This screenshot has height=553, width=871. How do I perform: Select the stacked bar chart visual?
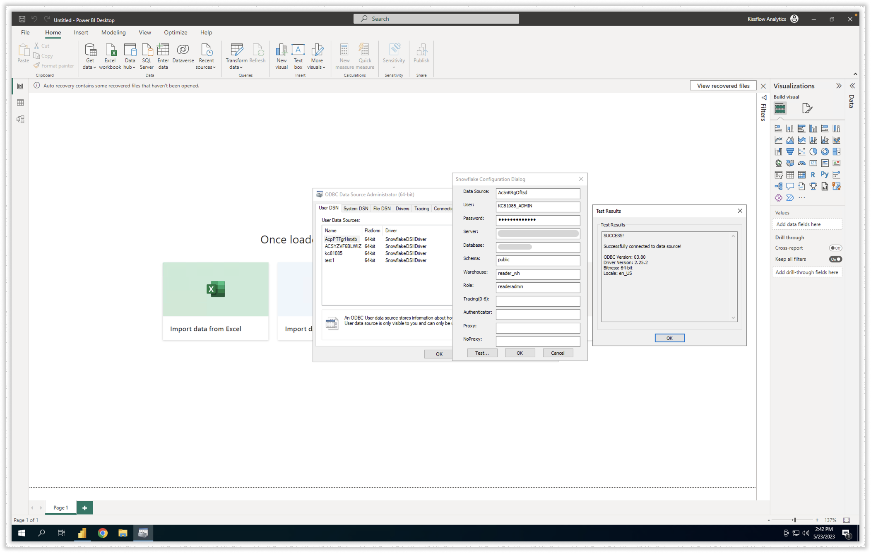pyautogui.click(x=778, y=128)
